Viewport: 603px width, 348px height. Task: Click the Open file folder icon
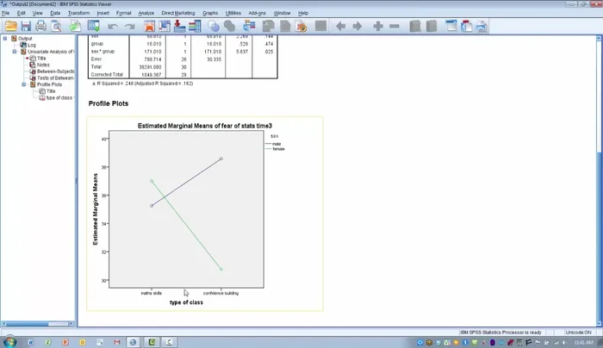10,26
